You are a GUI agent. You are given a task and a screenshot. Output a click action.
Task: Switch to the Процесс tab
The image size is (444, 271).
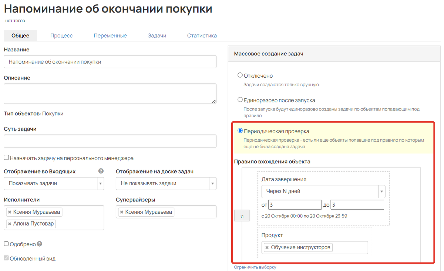(61, 36)
